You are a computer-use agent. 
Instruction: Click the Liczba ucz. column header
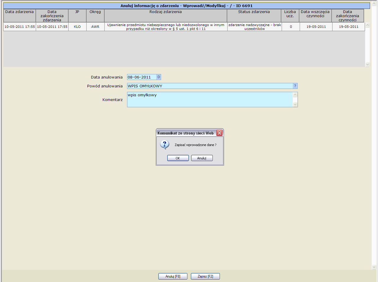pos(290,15)
